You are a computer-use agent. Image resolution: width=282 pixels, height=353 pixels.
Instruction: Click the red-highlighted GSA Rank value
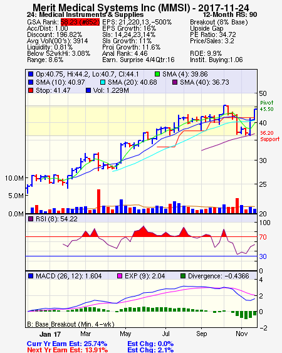click(x=80, y=22)
